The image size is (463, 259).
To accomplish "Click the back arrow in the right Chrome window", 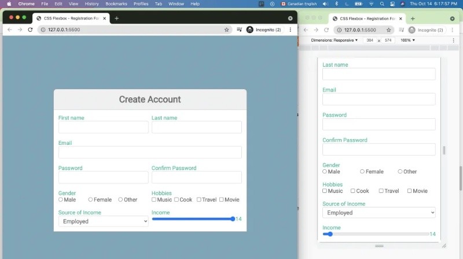I will tap(306, 30).
